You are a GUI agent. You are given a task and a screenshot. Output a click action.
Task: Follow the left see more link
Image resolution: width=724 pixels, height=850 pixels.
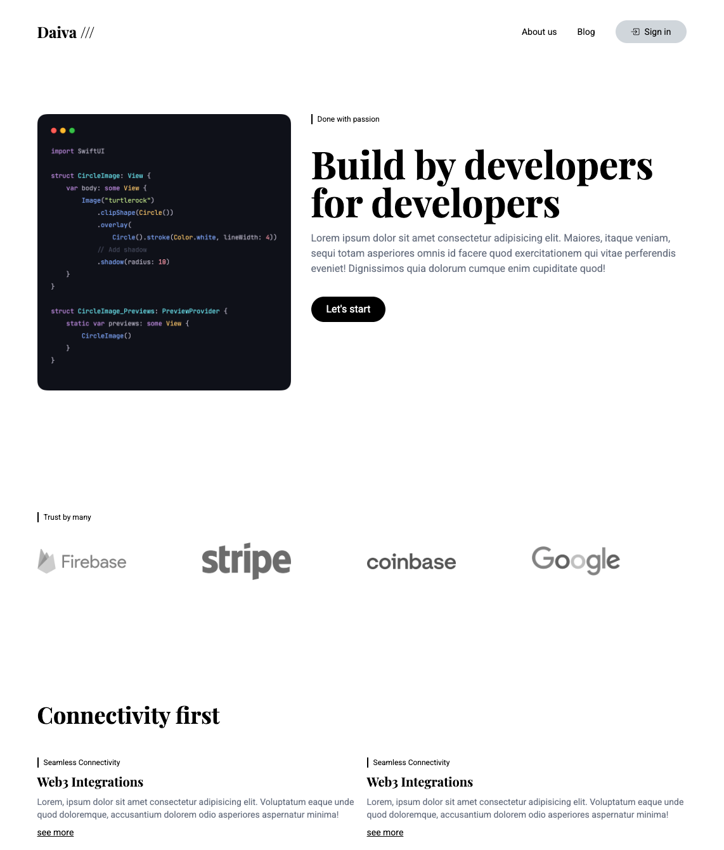55,832
